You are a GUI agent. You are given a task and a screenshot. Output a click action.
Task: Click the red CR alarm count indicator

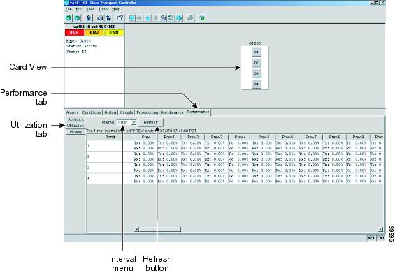[x=74, y=32]
